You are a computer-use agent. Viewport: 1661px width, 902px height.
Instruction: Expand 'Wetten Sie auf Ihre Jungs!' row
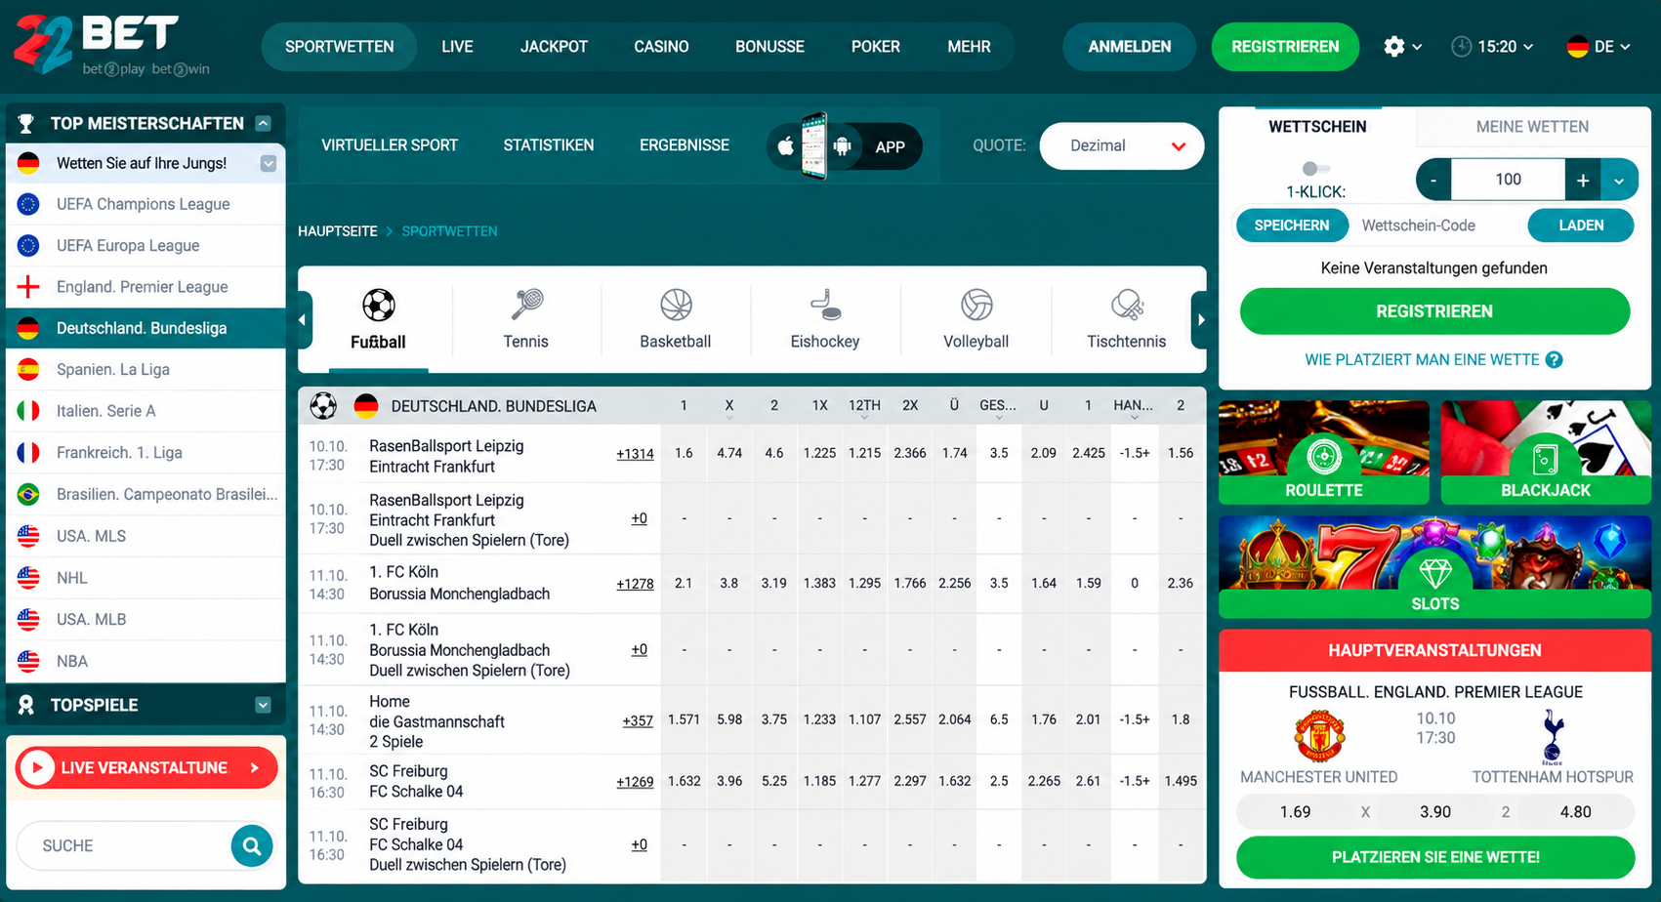coord(269,163)
